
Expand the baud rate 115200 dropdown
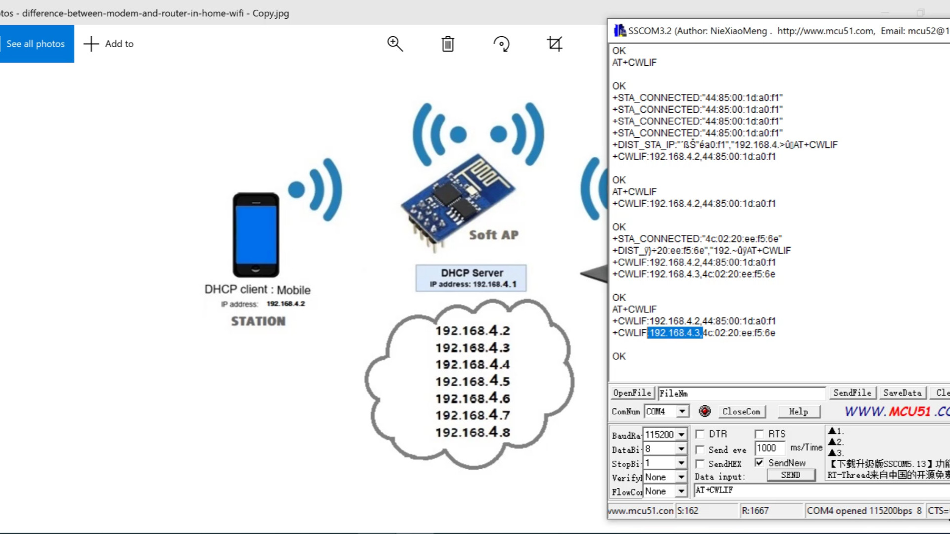681,435
